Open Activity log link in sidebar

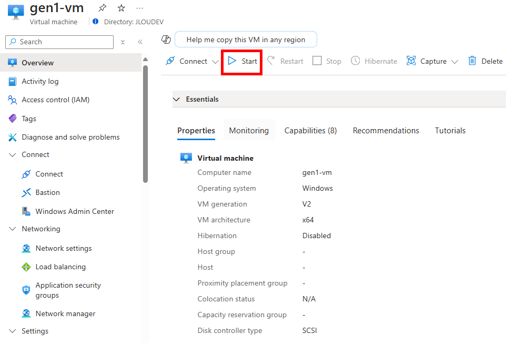click(40, 82)
